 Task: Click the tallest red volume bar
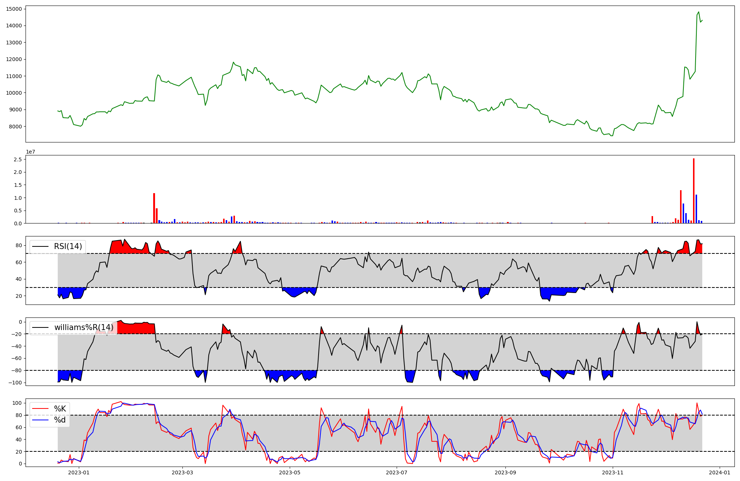694,191
